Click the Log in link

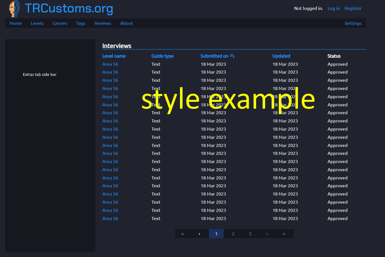tap(334, 8)
